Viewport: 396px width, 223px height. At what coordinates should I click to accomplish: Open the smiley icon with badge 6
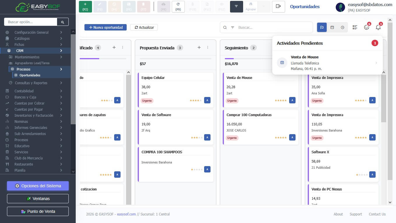367,27
